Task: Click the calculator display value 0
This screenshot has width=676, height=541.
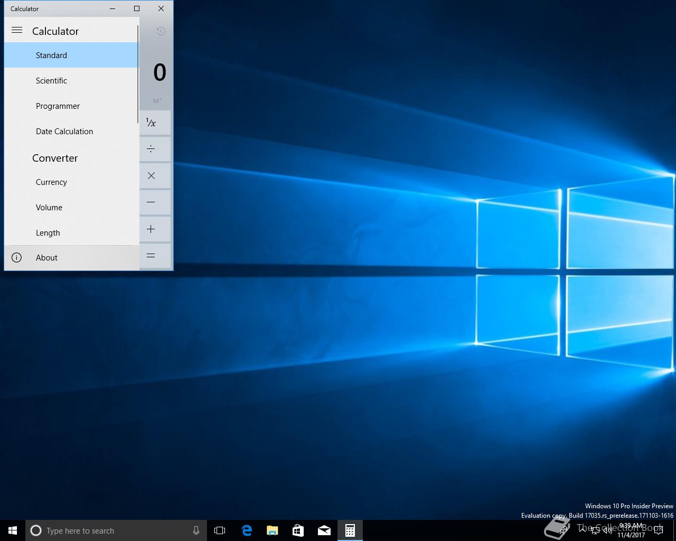Action: click(159, 72)
